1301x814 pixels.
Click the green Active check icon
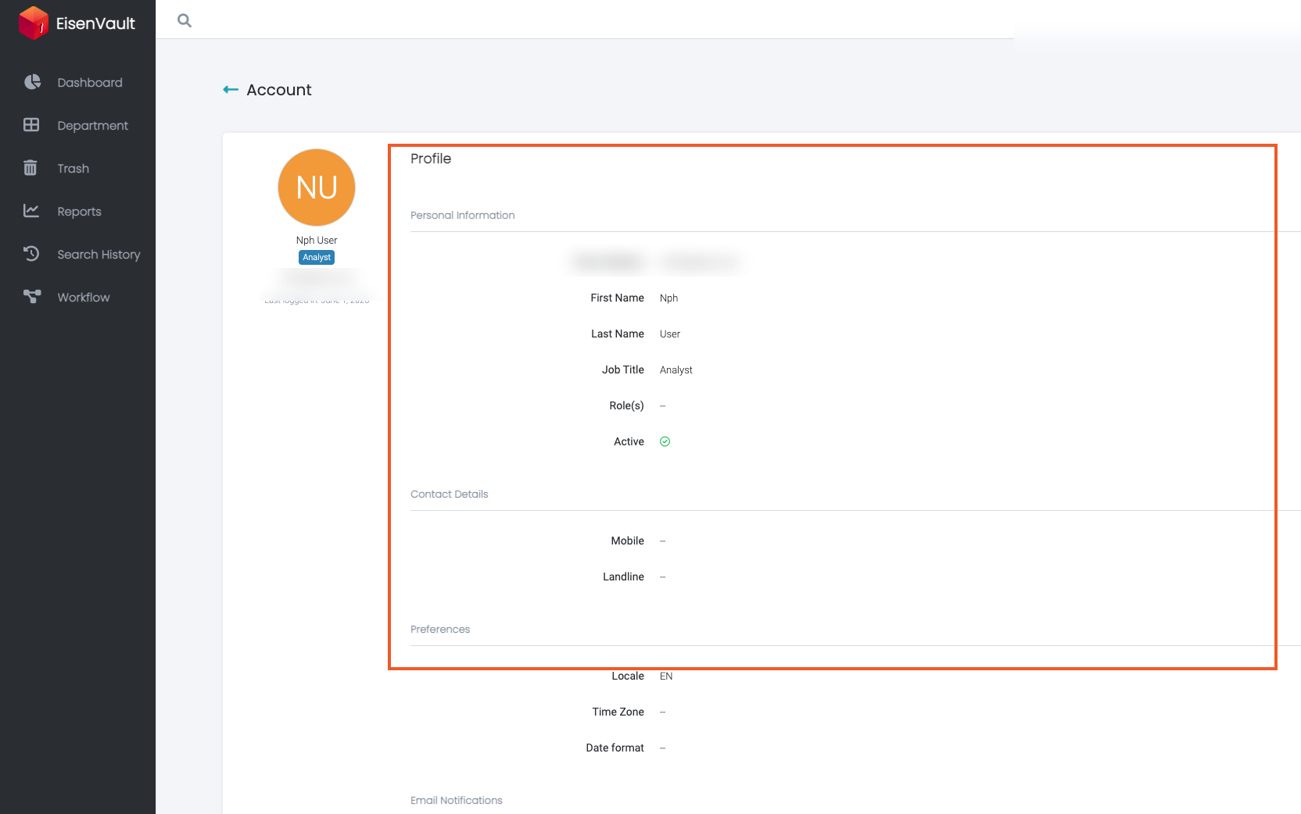(665, 441)
